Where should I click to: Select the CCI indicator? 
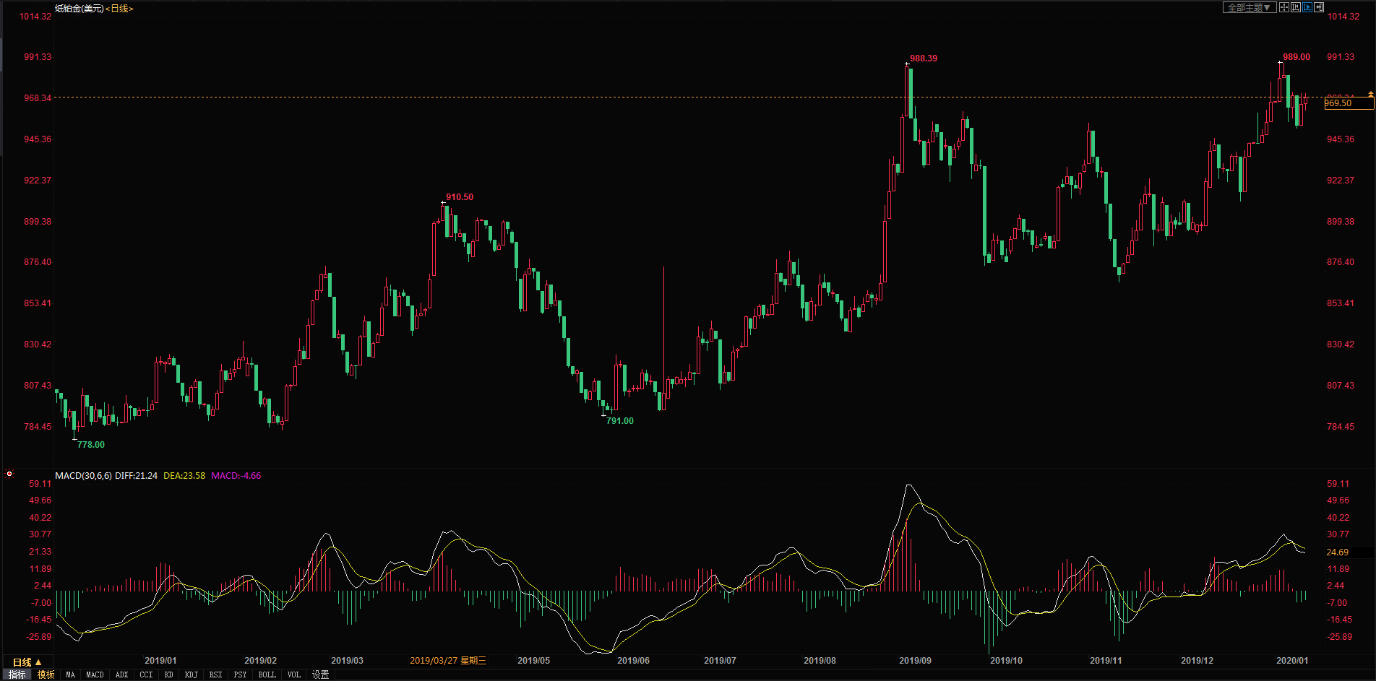point(146,675)
